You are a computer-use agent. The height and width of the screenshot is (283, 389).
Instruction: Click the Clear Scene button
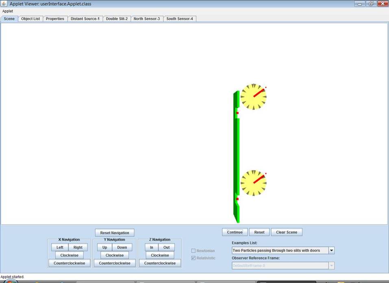(x=286, y=232)
